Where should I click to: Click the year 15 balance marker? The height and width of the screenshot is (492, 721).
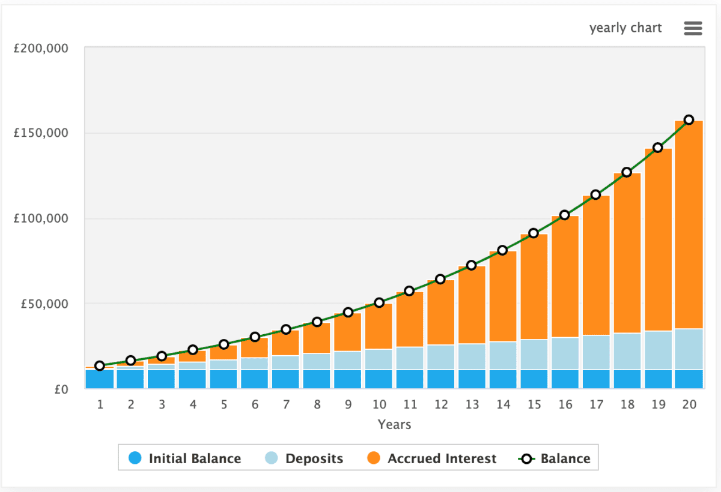(534, 233)
